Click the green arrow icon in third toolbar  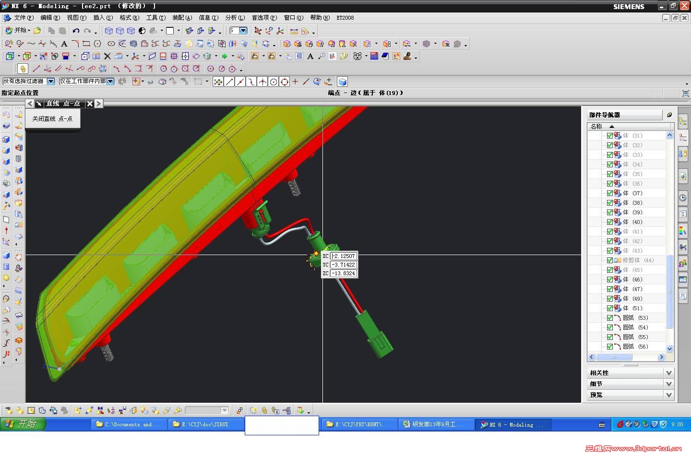[224, 56]
